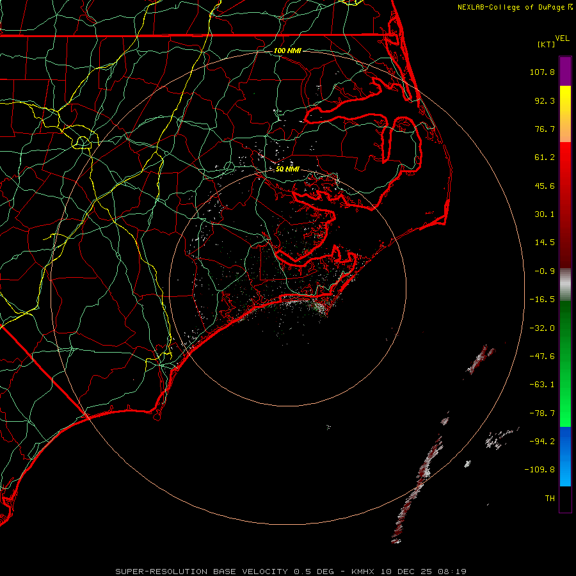Image resolution: width=576 pixels, height=576 pixels.
Task: Select the 107.8 scale value
Action: tap(542, 72)
